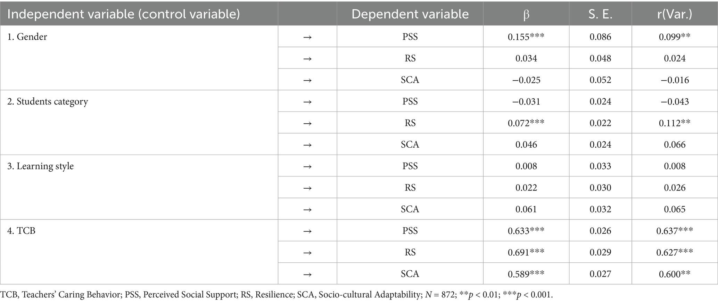The height and width of the screenshot is (303, 718).
Task: Click the 'S. E.' column header
Action: click(x=600, y=14)
